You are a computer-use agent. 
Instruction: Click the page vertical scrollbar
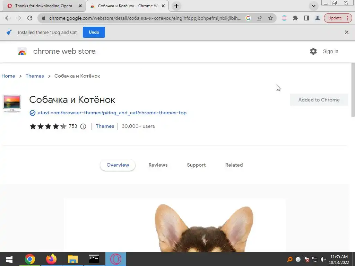(x=353, y=90)
